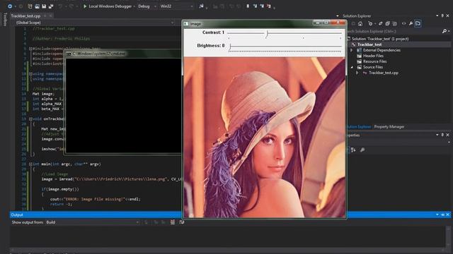Viewport: 453px width, 254px height.
Task: Open Show output from Build dropdown
Action: [93, 222]
